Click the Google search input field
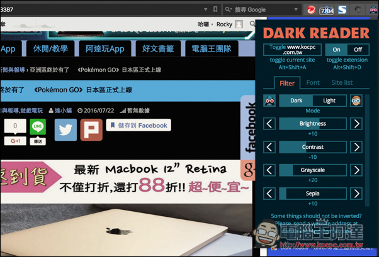This screenshot has height=257, width=379. 263,9
